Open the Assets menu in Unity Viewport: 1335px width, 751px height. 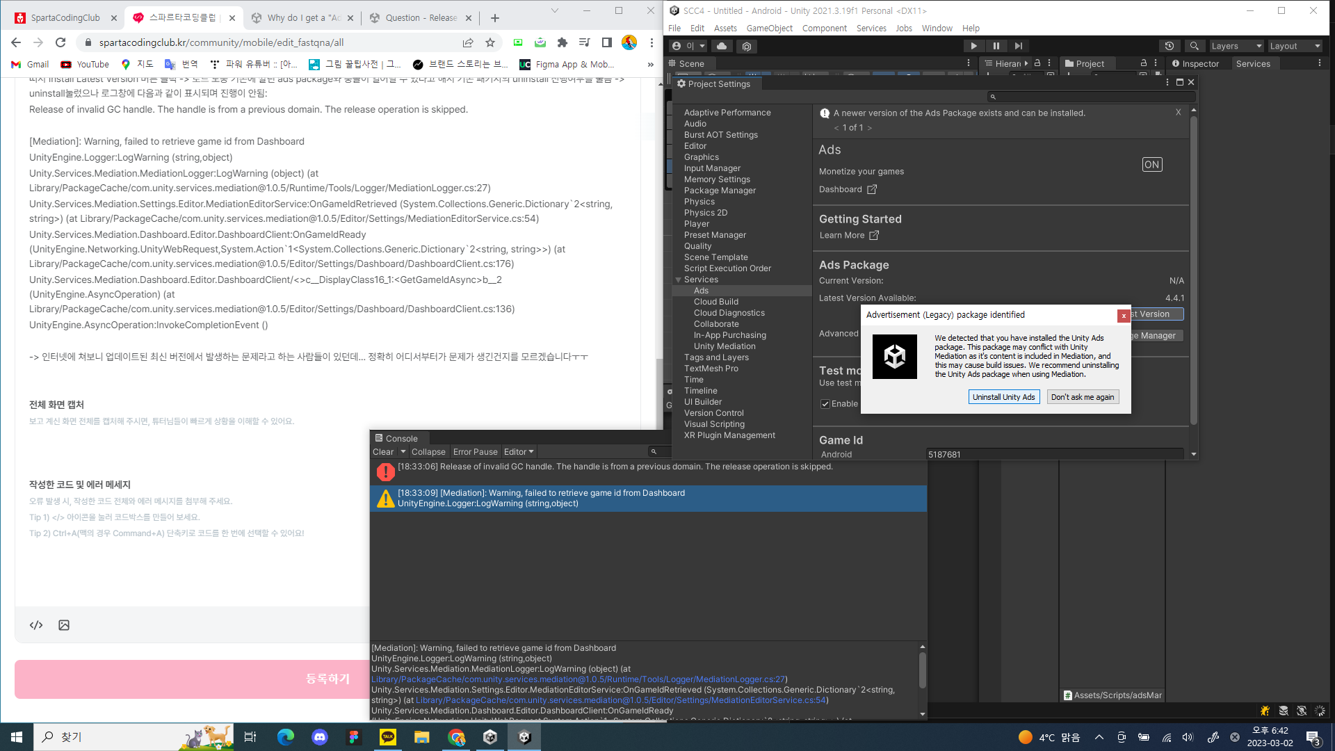pos(725,29)
